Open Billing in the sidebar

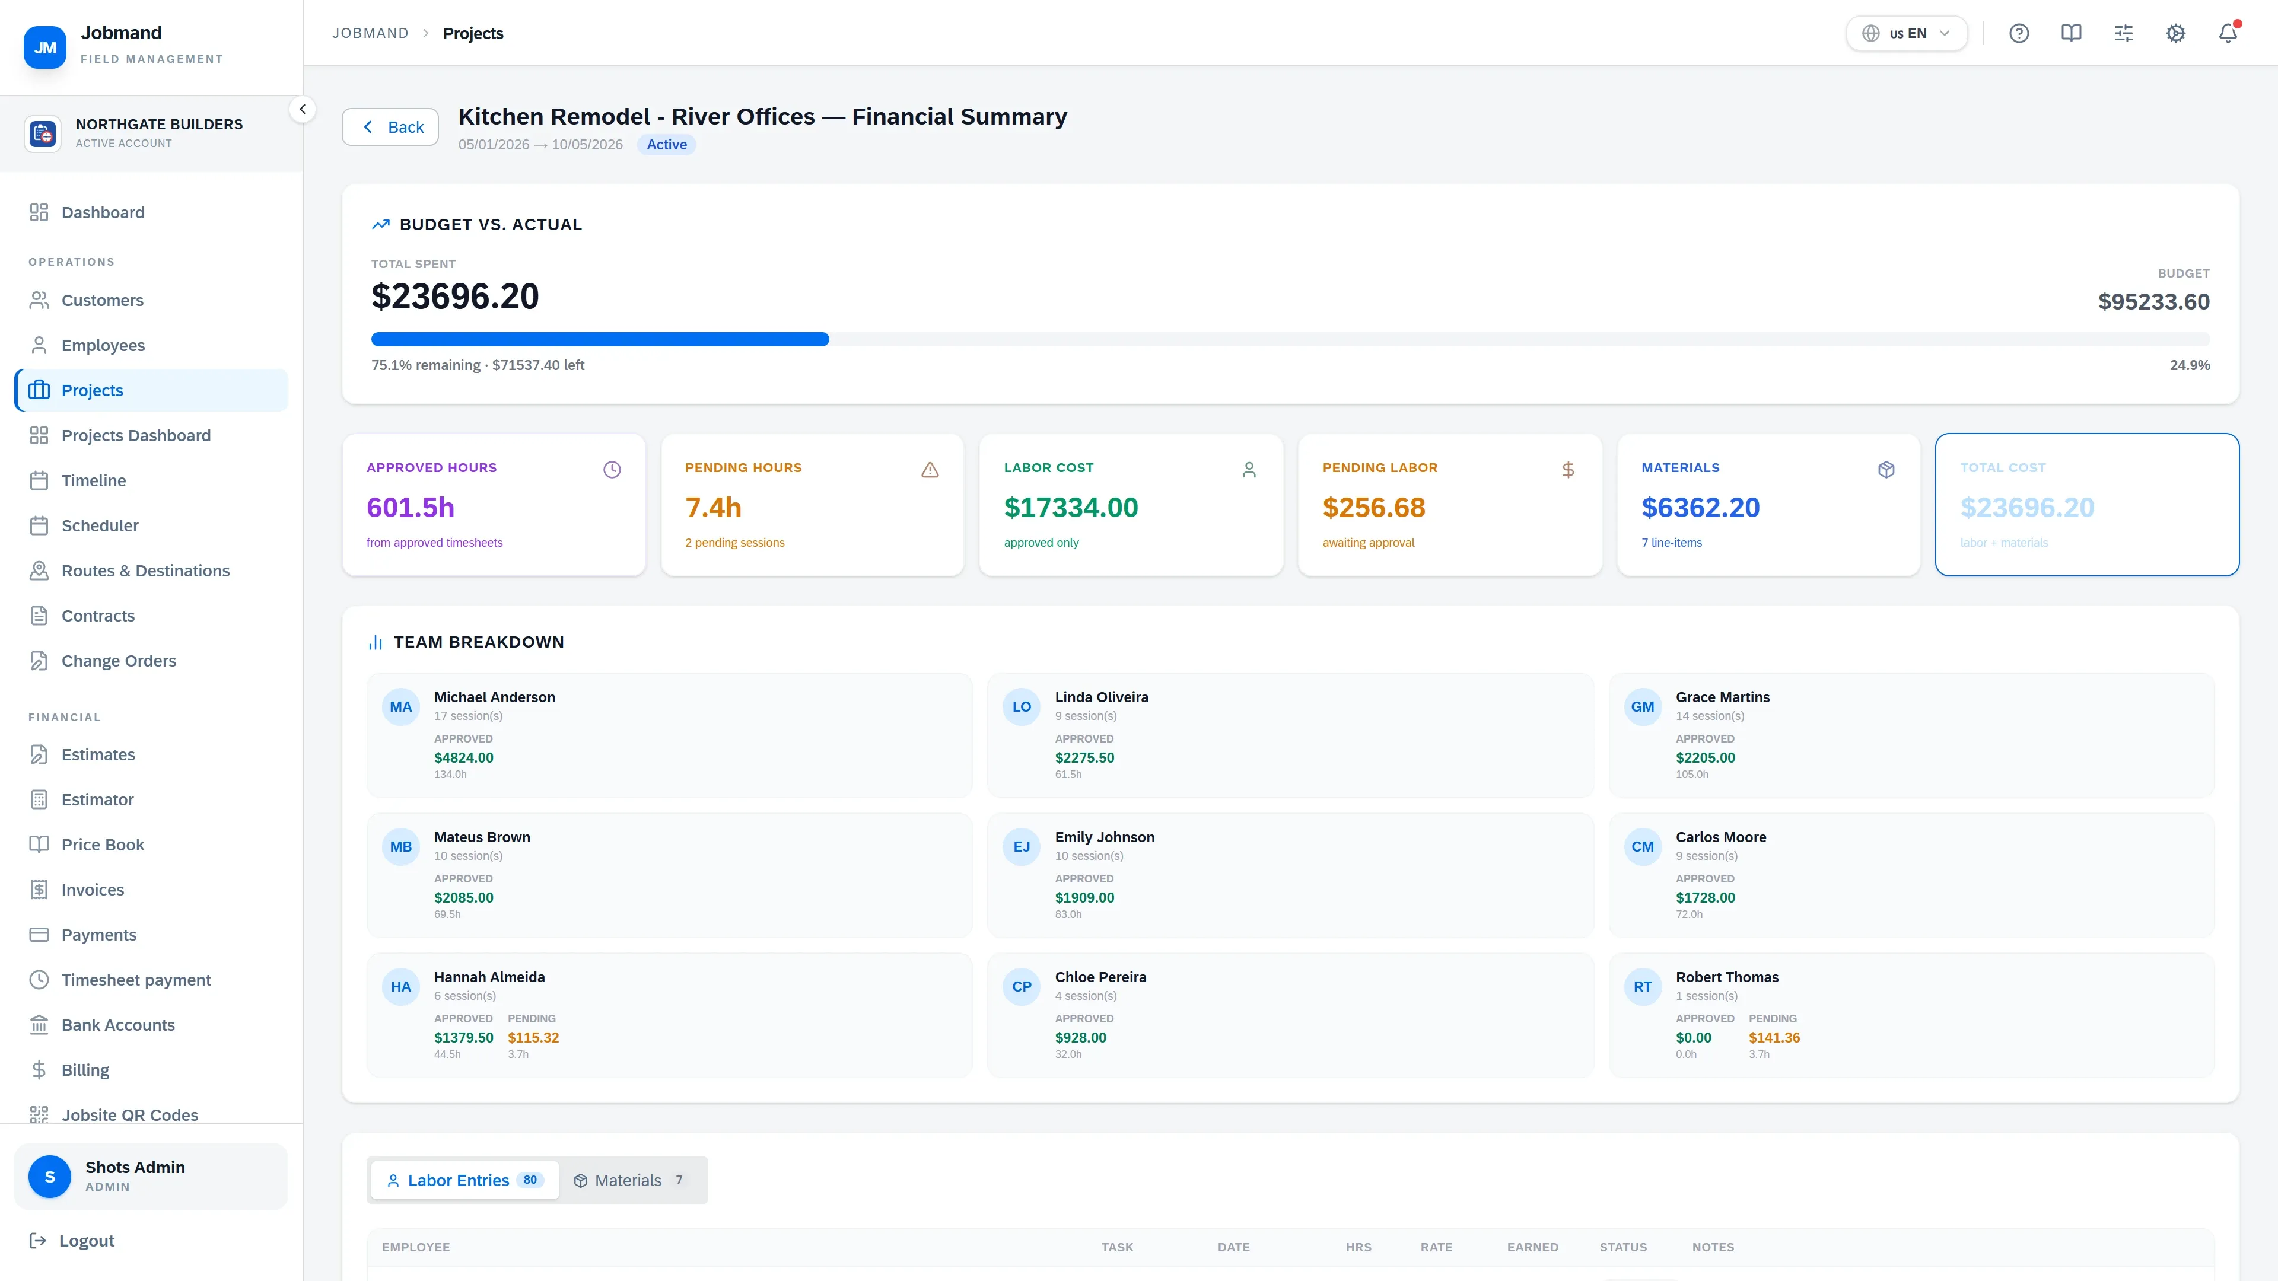tap(151, 1070)
